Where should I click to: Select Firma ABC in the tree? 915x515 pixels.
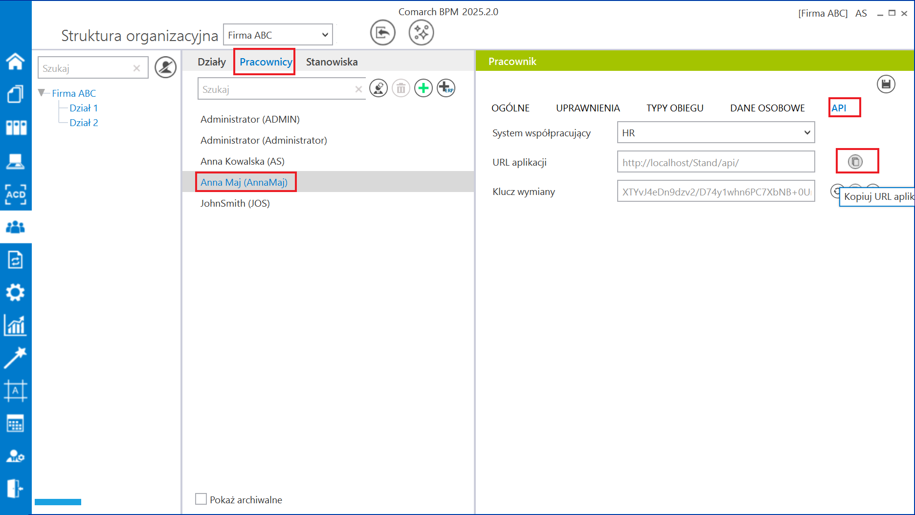click(74, 93)
